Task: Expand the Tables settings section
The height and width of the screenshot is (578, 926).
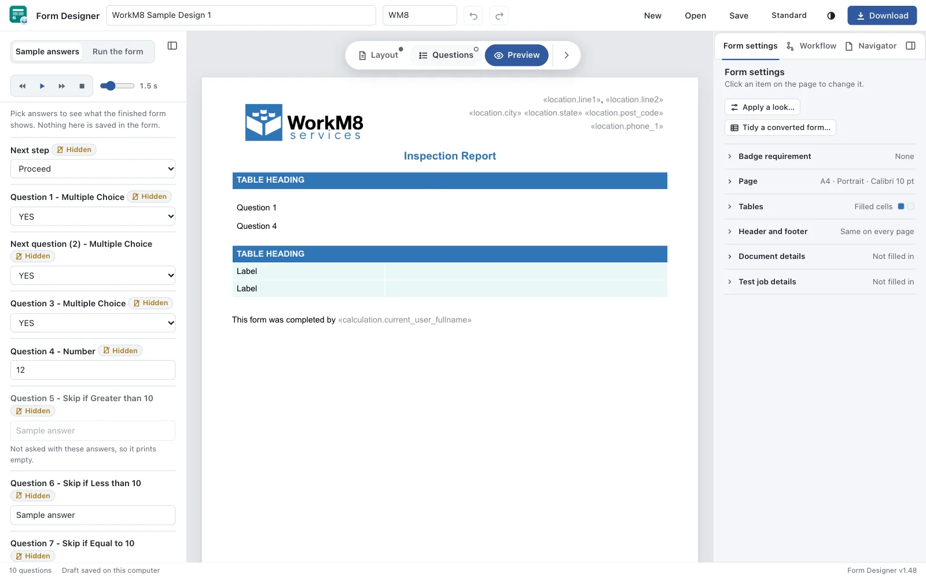Action: click(x=820, y=206)
